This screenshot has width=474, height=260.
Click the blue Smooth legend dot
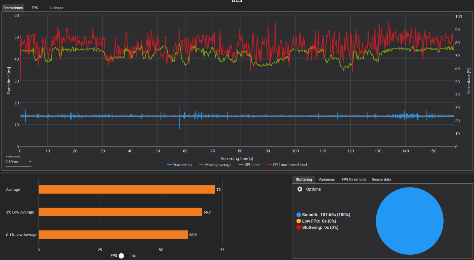[x=299, y=215]
